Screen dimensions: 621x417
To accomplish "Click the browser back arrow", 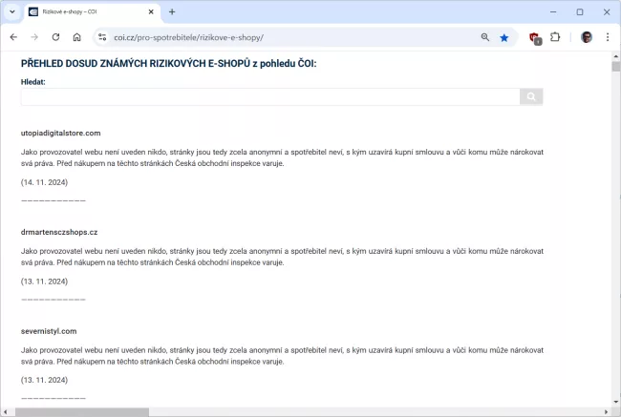I will [x=13, y=37].
